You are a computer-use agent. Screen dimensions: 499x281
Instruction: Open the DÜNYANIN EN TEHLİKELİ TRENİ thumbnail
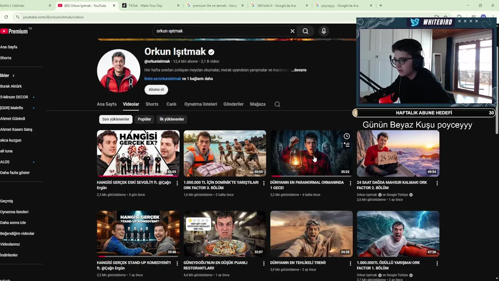[x=311, y=234]
